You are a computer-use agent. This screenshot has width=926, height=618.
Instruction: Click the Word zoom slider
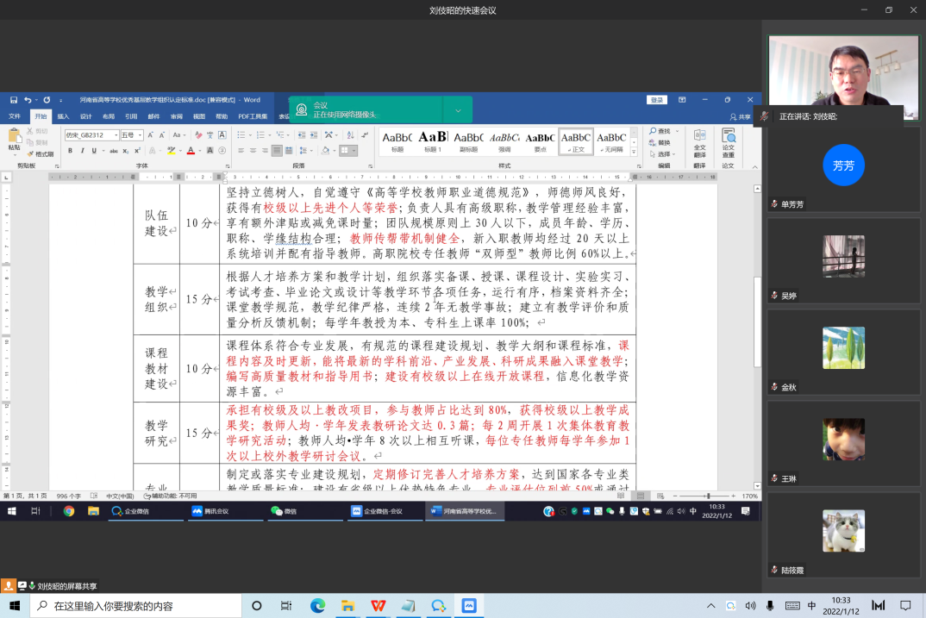(709, 496)
